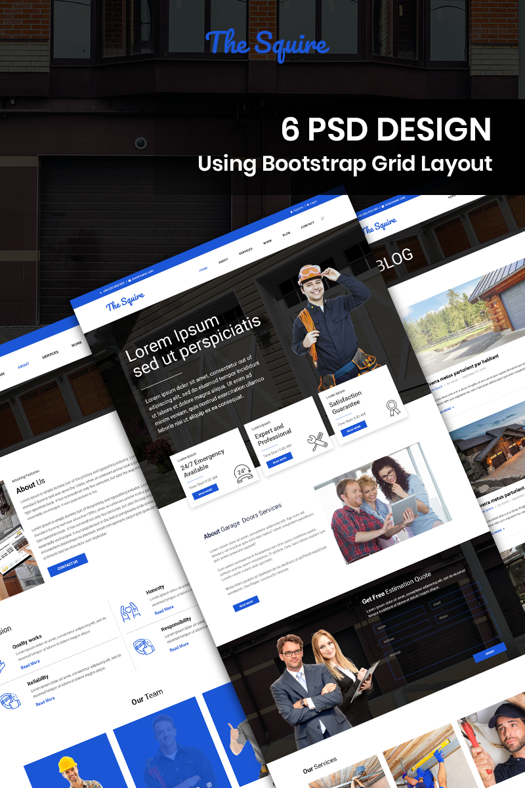Click the Honesty hands icon
This screenshot has width=525, height=788.
tap(129, 612)
